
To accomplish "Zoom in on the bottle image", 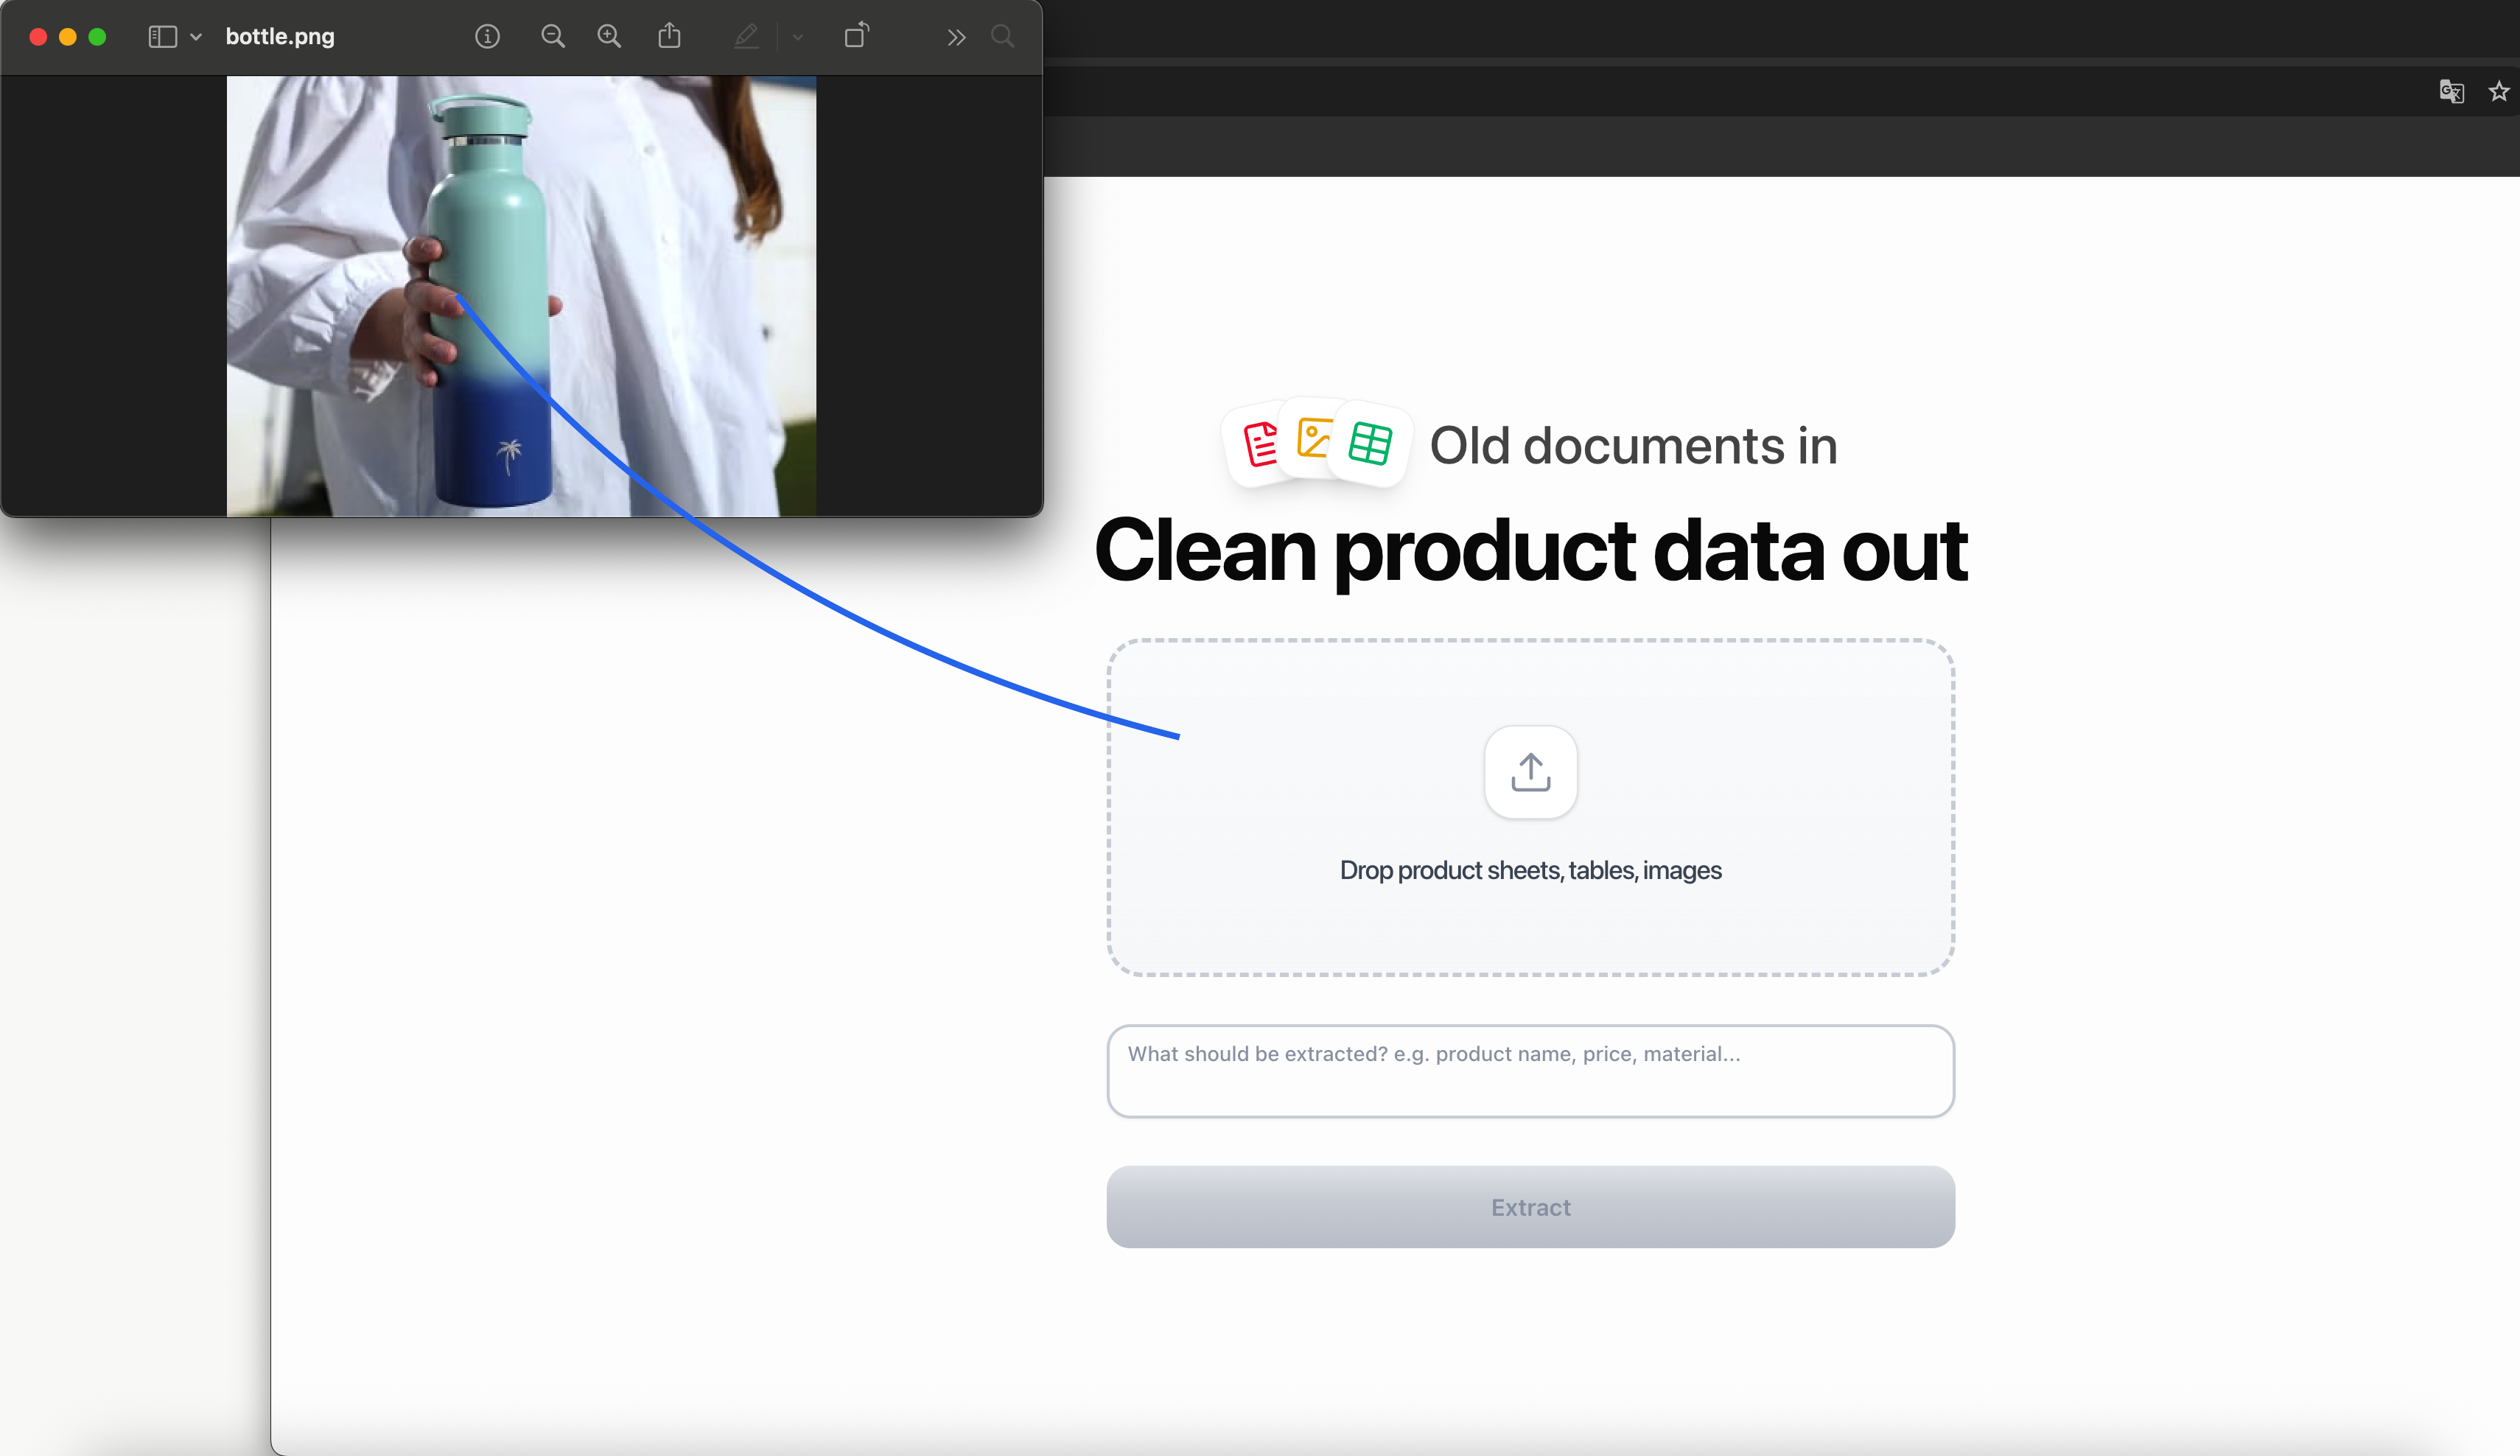I will point(609,37).
